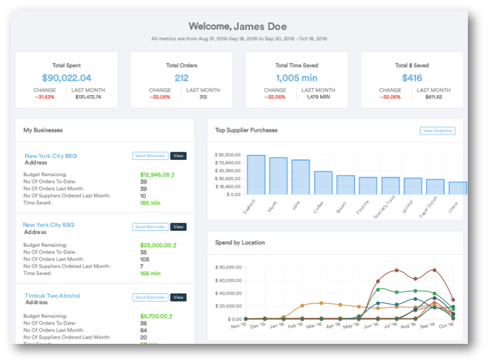Click budget remaining $12,946.05
Viewport: 488px width, 364px height.
(x=155, y=175)
